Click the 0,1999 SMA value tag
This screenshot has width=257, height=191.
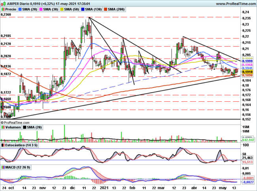pyautogui.click(x=248, y=61)
